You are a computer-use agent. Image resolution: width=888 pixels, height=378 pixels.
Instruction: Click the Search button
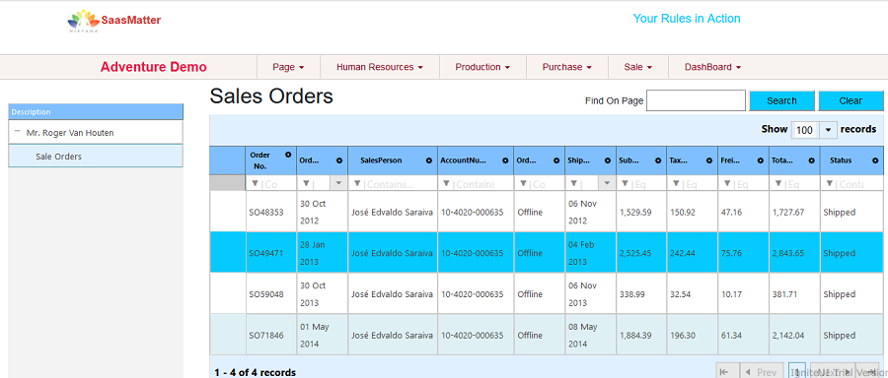click(x=781, y=100)
